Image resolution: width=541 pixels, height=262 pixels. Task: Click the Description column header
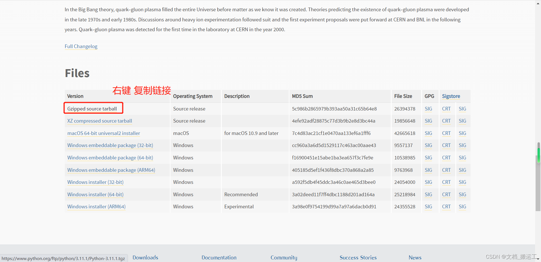tap(237, 96)
